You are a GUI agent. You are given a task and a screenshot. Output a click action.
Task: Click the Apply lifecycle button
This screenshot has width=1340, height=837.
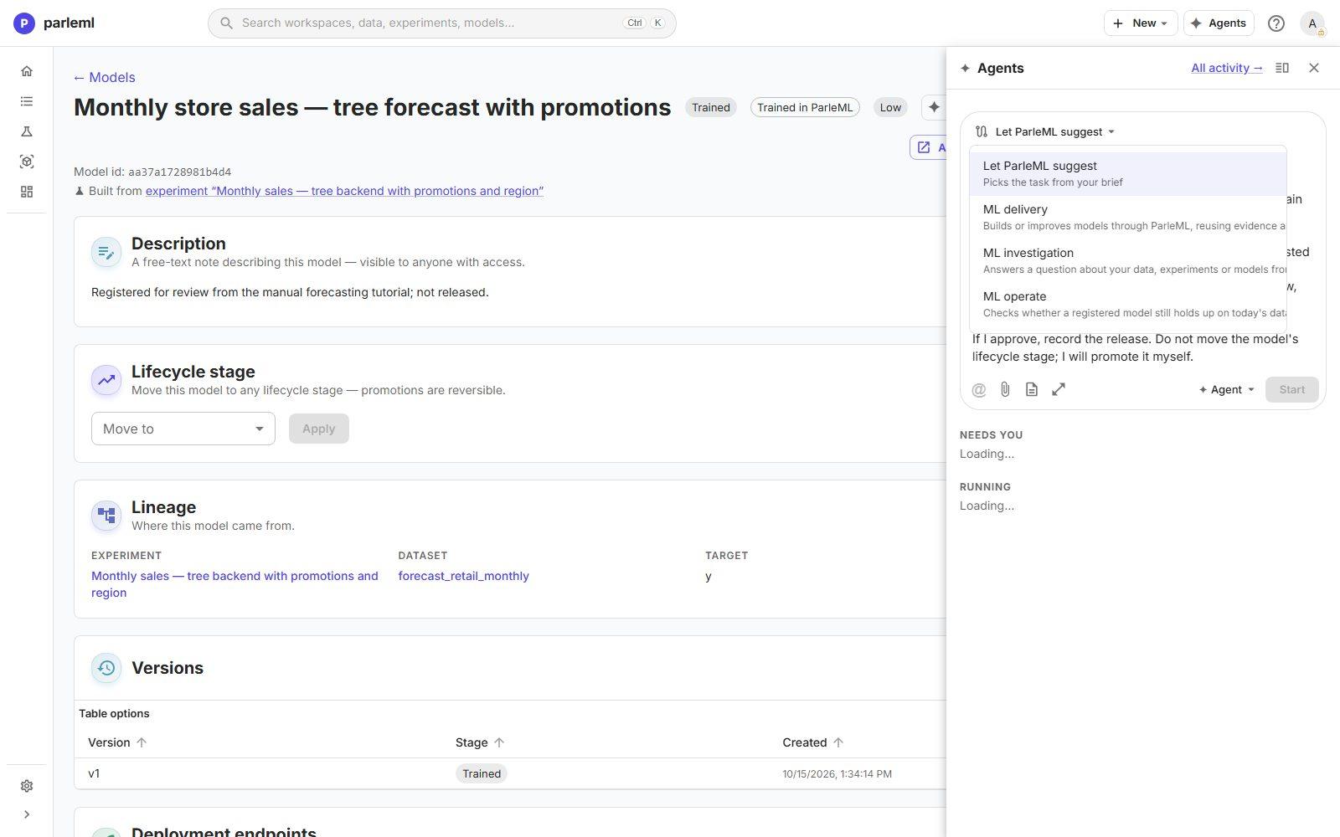point(319,429)
